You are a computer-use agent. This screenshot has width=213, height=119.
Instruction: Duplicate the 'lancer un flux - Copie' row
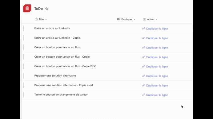click(x=155, y=57)
